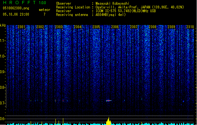Image resolution: width=197 pixels, height=125 pixels.
Task: Click the Ogata-vill. Akita-Pref. JAPAN location text
Action: [x=140, y=7]
